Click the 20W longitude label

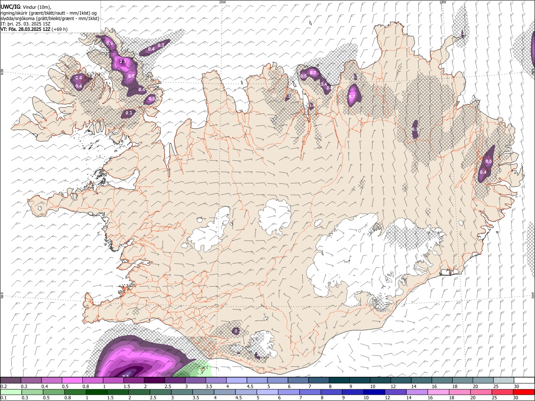(x=222, y=2)
